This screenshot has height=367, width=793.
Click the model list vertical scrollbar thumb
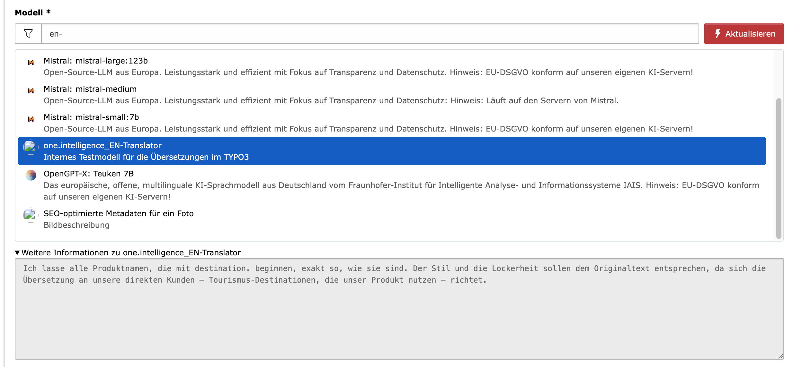[779, 168]
